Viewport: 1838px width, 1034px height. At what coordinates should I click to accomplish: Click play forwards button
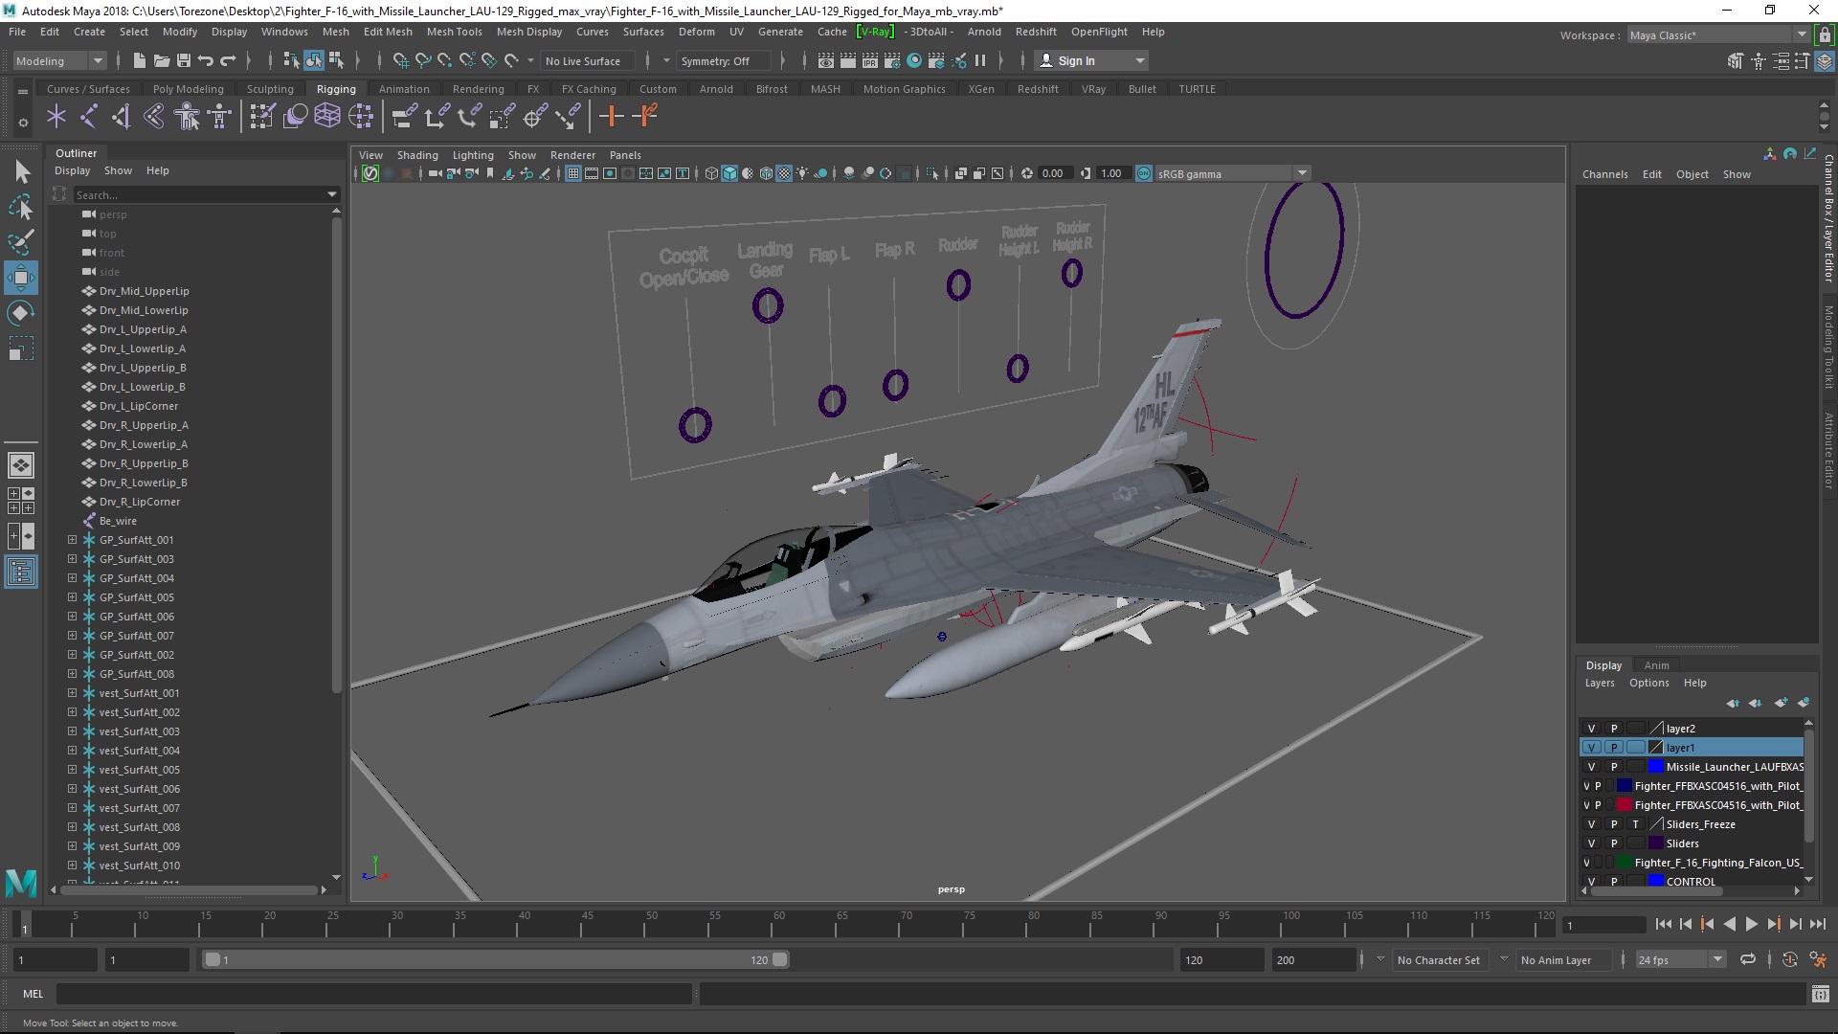(1751, 924)
